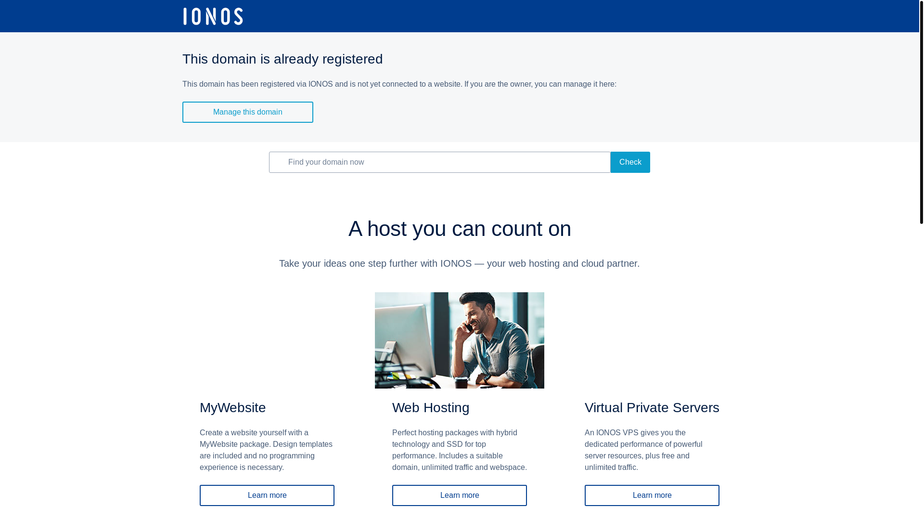The height and width of the screenshot is (520, 924).
Task: Click the vertical page scrollbar
Action: 922,112
